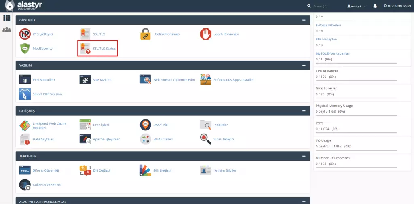414x204 pixels.
Task: Open the user management sidebar icon
Action: pos(7,30)
